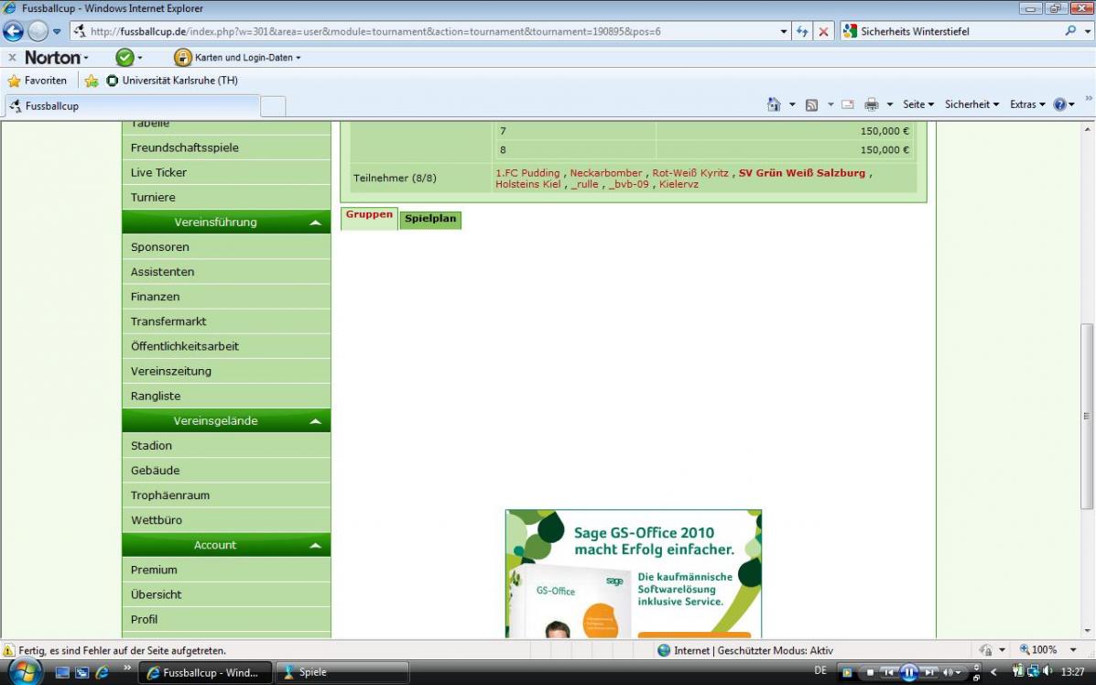Switch to the Spielplan tab
Viewport: 1096px width, 685px height.
click(429, 219)
